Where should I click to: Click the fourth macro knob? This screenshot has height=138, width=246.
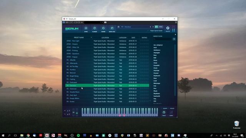pos(112,28)
